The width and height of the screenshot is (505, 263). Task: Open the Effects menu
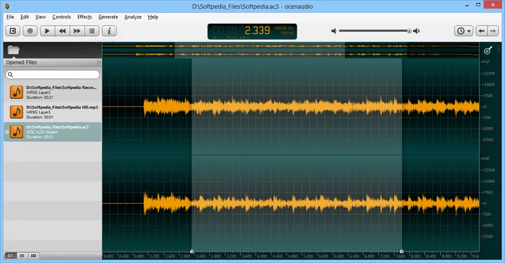85,17
